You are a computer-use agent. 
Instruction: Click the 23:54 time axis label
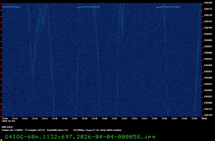tap(145, 118)
